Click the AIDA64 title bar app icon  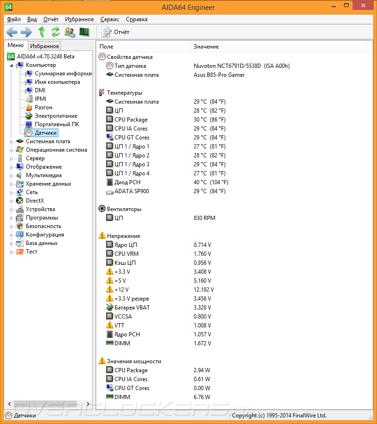coord(8,7)
